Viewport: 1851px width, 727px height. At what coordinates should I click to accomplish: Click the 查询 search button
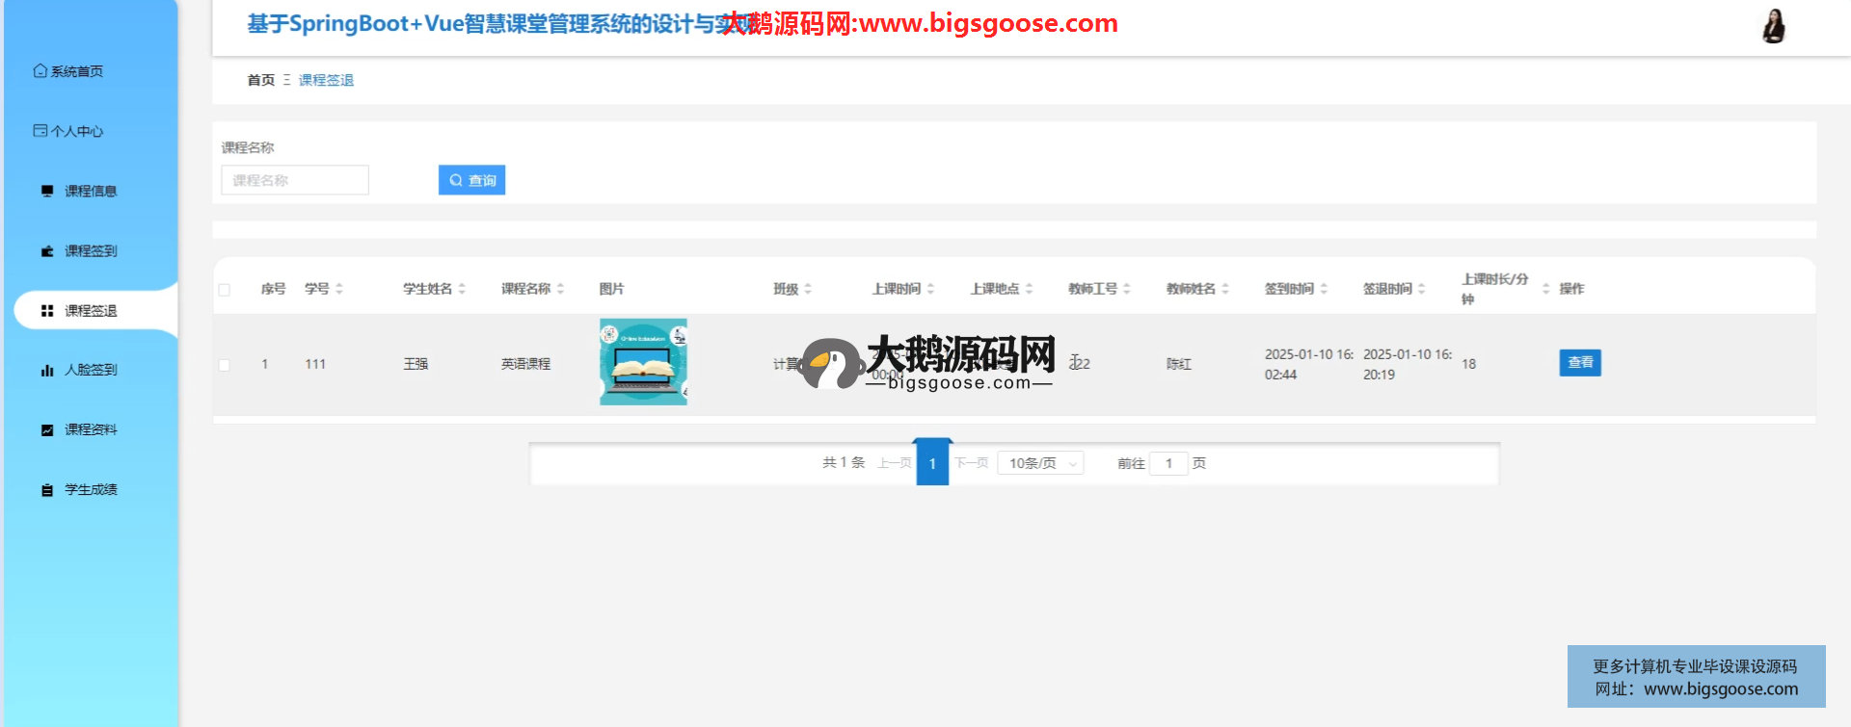coord(471,180)
